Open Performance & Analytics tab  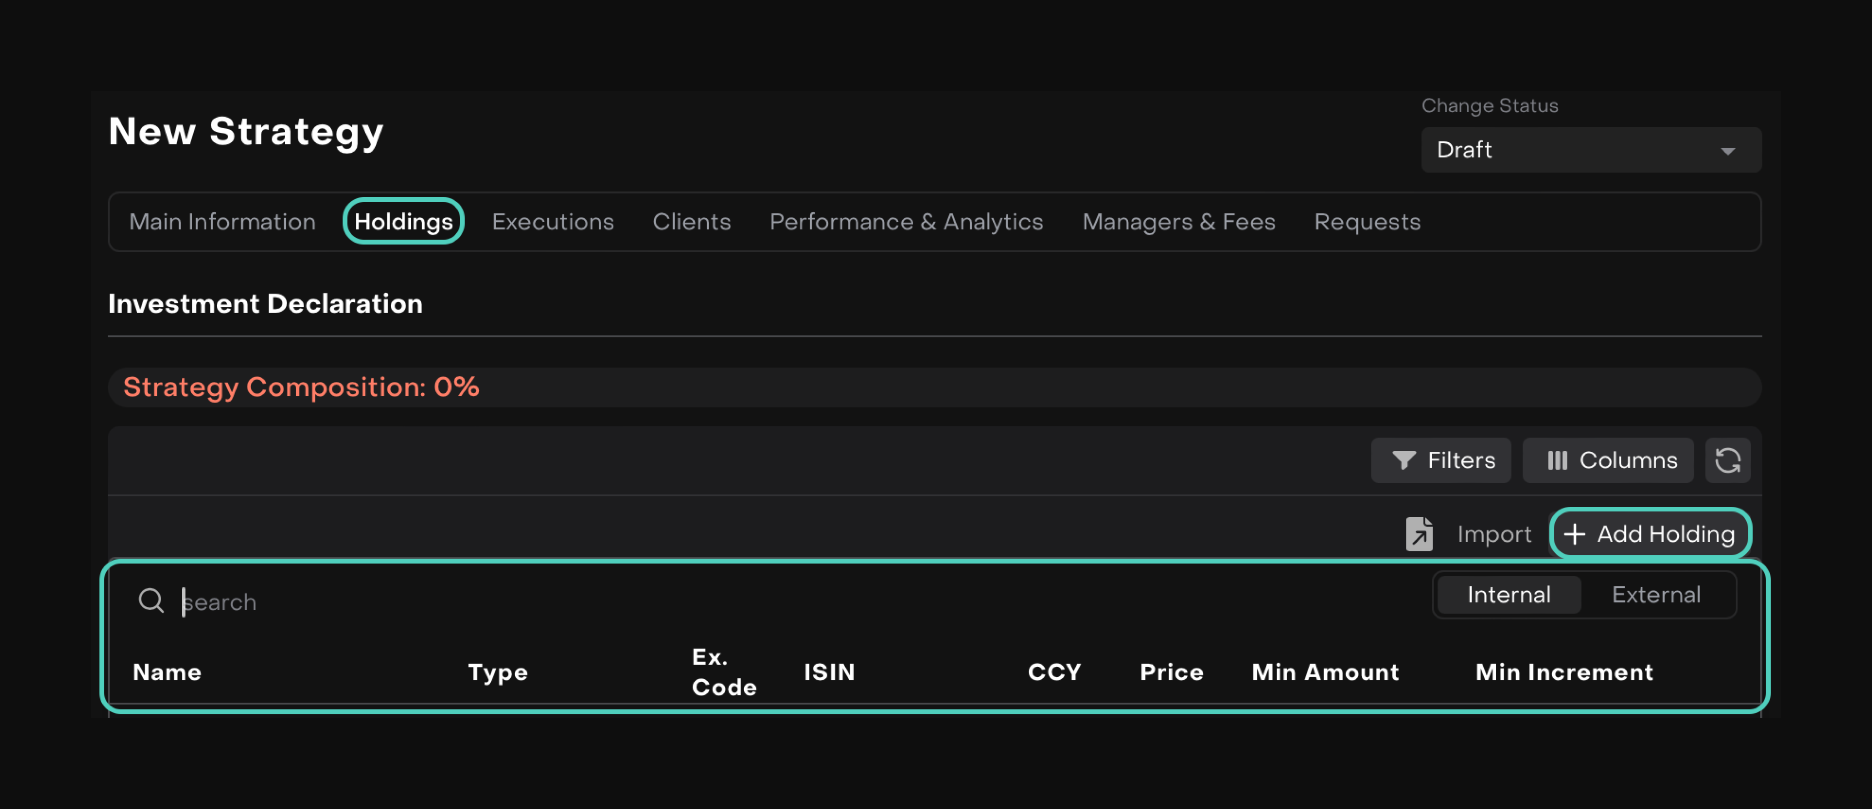click(906, 222)
